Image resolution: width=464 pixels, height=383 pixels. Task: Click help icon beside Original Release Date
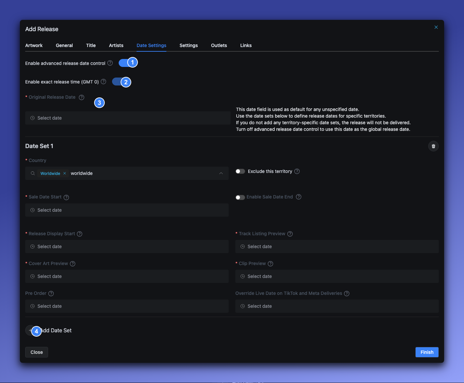click(82, 97)
